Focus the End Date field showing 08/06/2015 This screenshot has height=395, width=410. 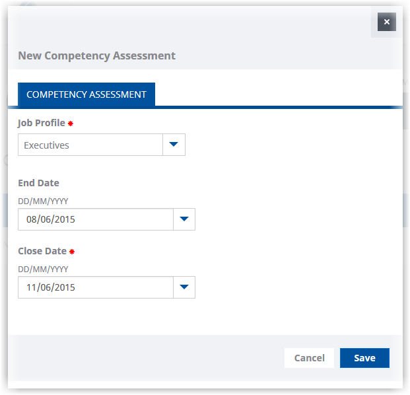click(x=95, y=219)
